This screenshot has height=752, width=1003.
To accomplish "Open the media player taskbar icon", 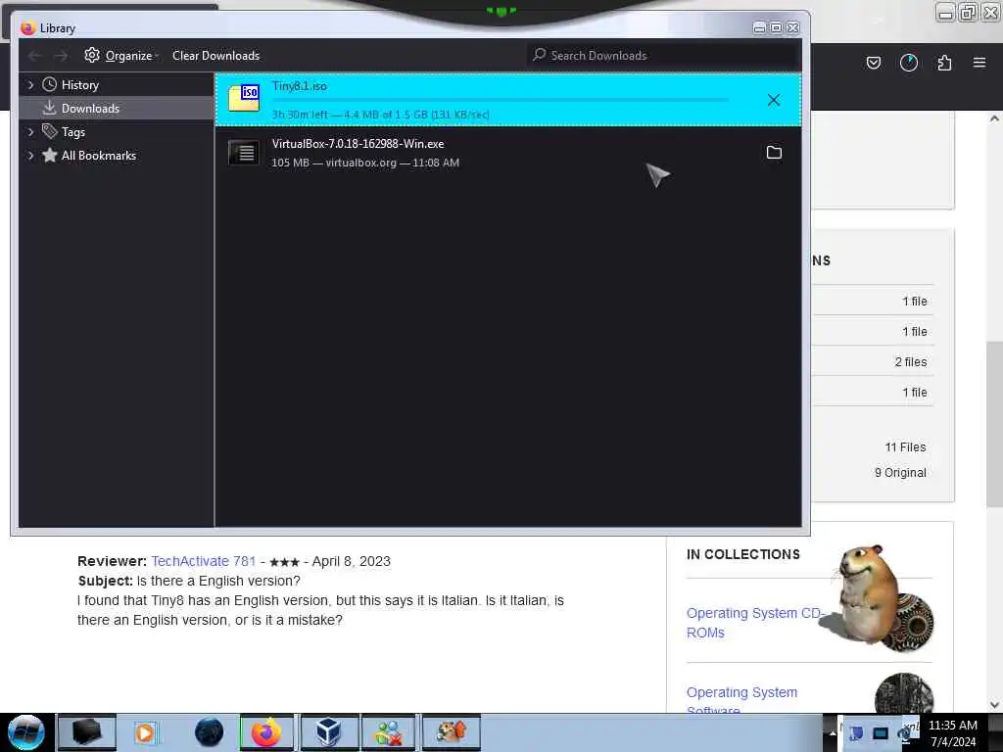I will coord(146,732).
